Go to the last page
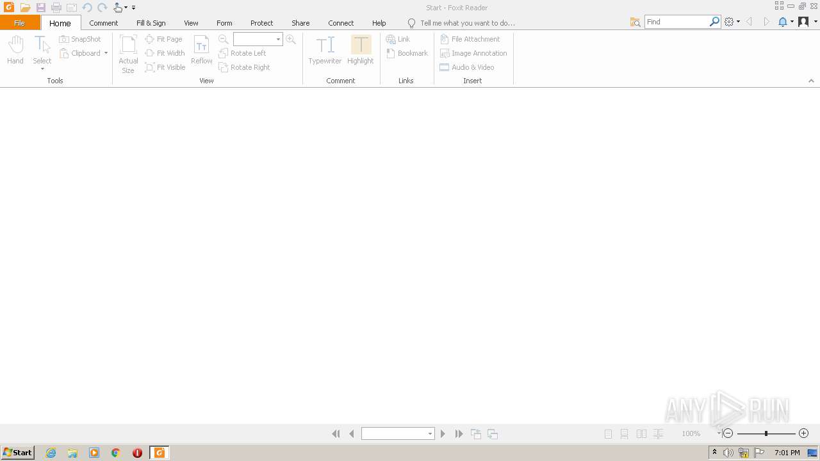 click(x=459, y=434)
